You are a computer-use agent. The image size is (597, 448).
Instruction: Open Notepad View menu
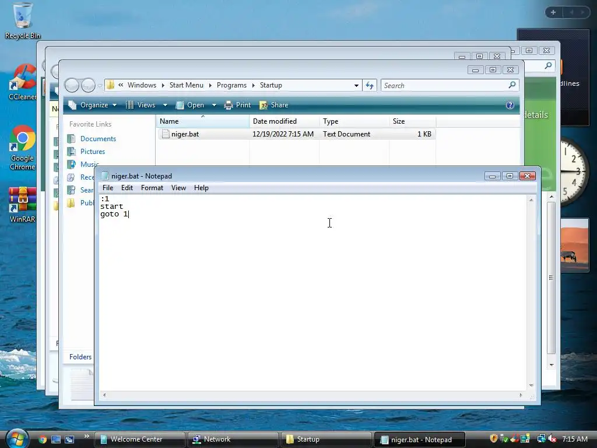tap(178, 188)
